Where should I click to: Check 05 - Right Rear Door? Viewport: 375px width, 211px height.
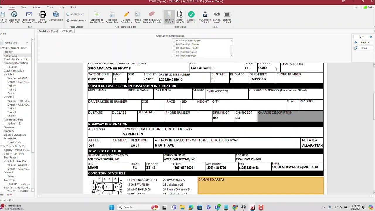[x=174, y=56]
